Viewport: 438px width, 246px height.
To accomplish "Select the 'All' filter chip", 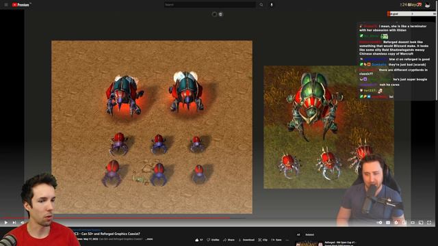I will click(x=298, y=234).
